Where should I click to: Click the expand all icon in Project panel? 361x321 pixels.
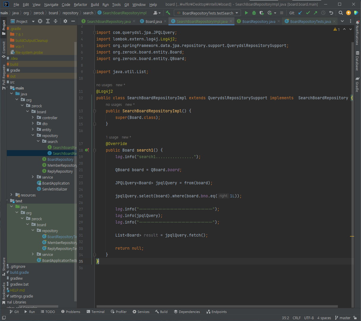[48, 21]
